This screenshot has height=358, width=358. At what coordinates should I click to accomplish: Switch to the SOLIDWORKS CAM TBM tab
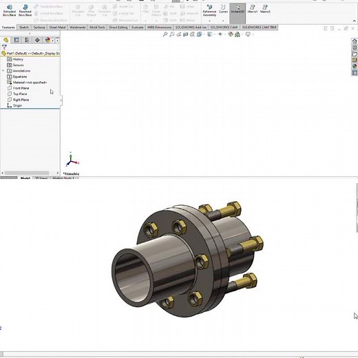pos(259,28)
